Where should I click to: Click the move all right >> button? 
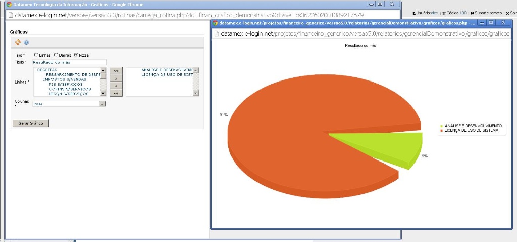pyautogui.click(x=116, y=71)
